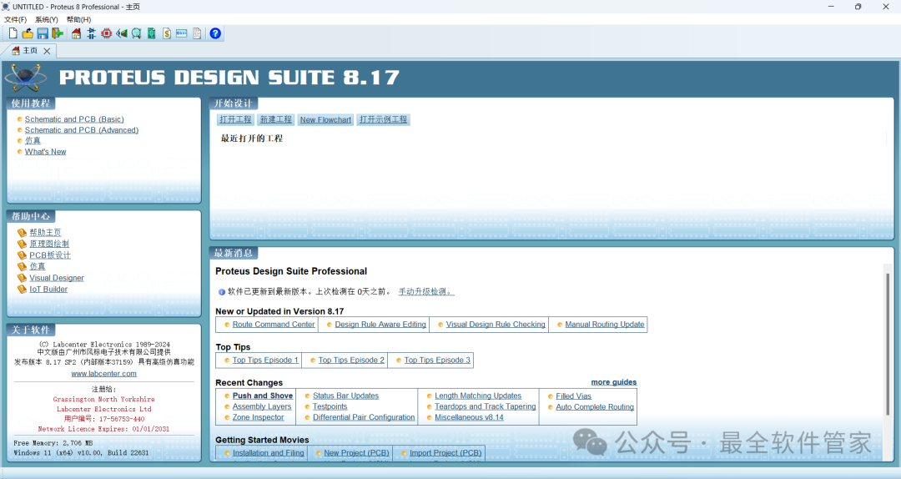This screenshot has height=479, width=901.
Task: Click the Close Project door icon
Action: pos(57,33)
